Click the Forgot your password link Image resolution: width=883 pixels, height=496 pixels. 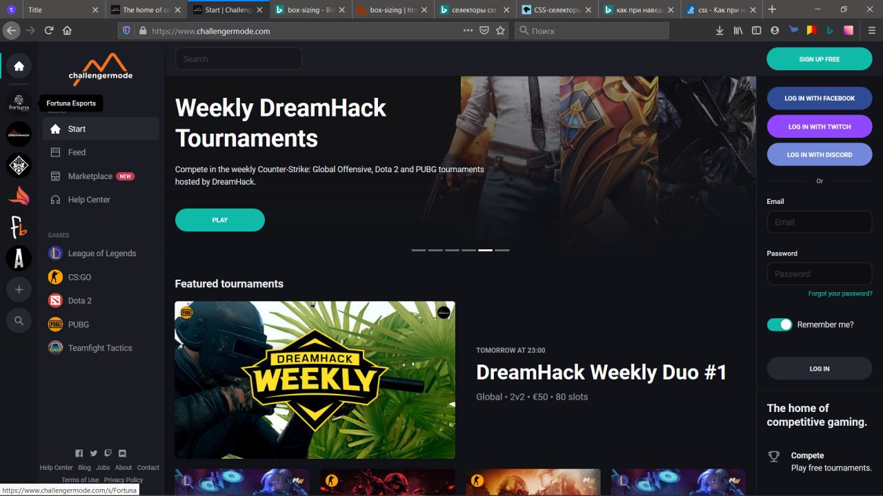coord(840,293)
